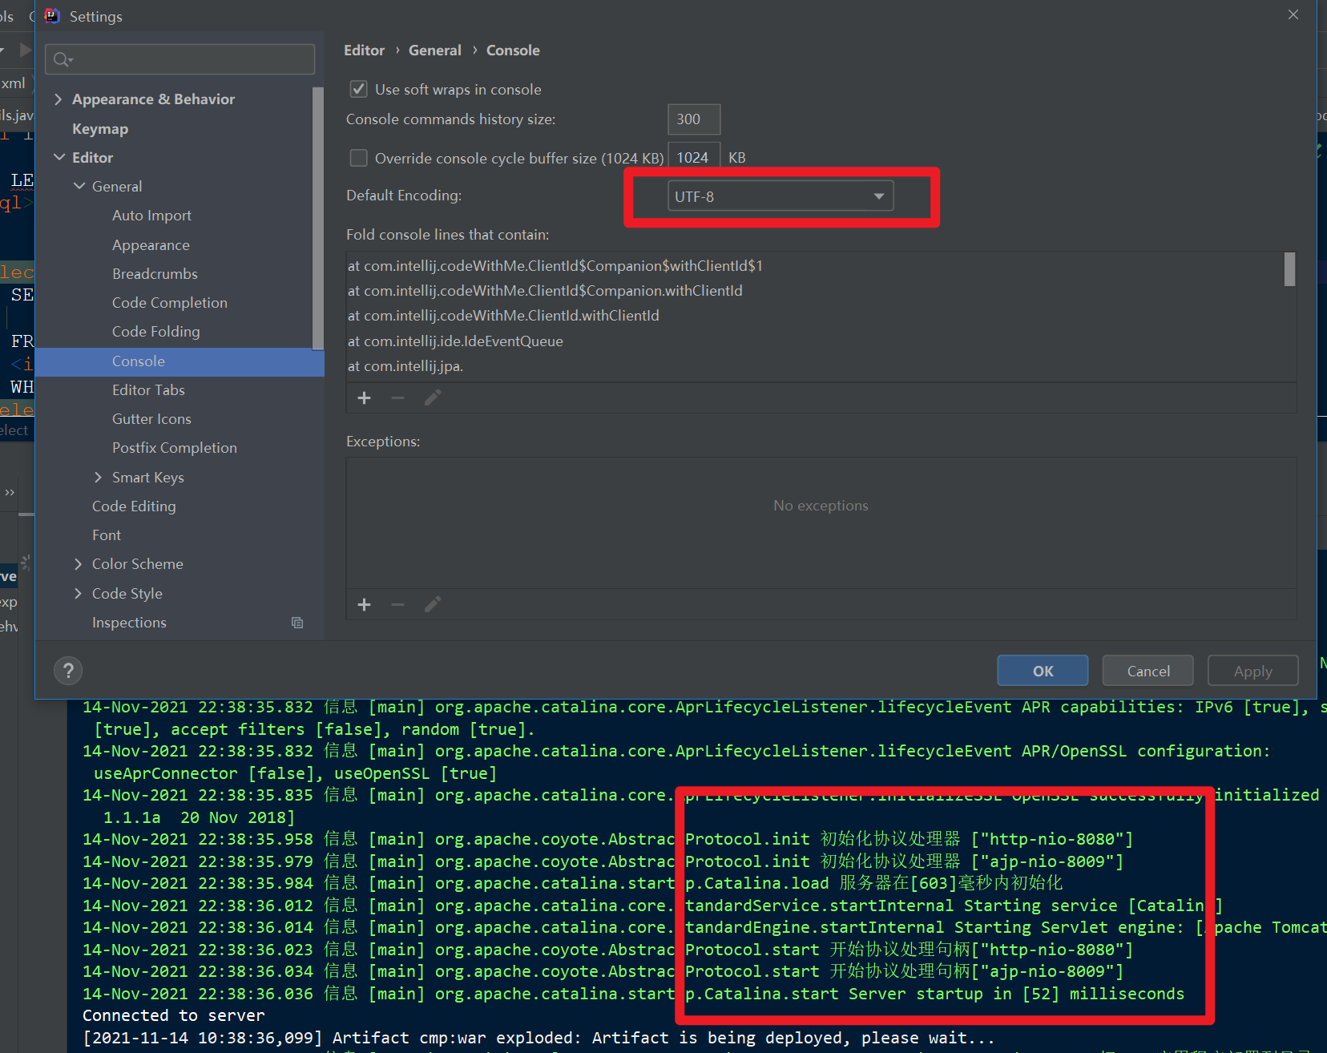Expand the Smart Keys node

point(98,478)
